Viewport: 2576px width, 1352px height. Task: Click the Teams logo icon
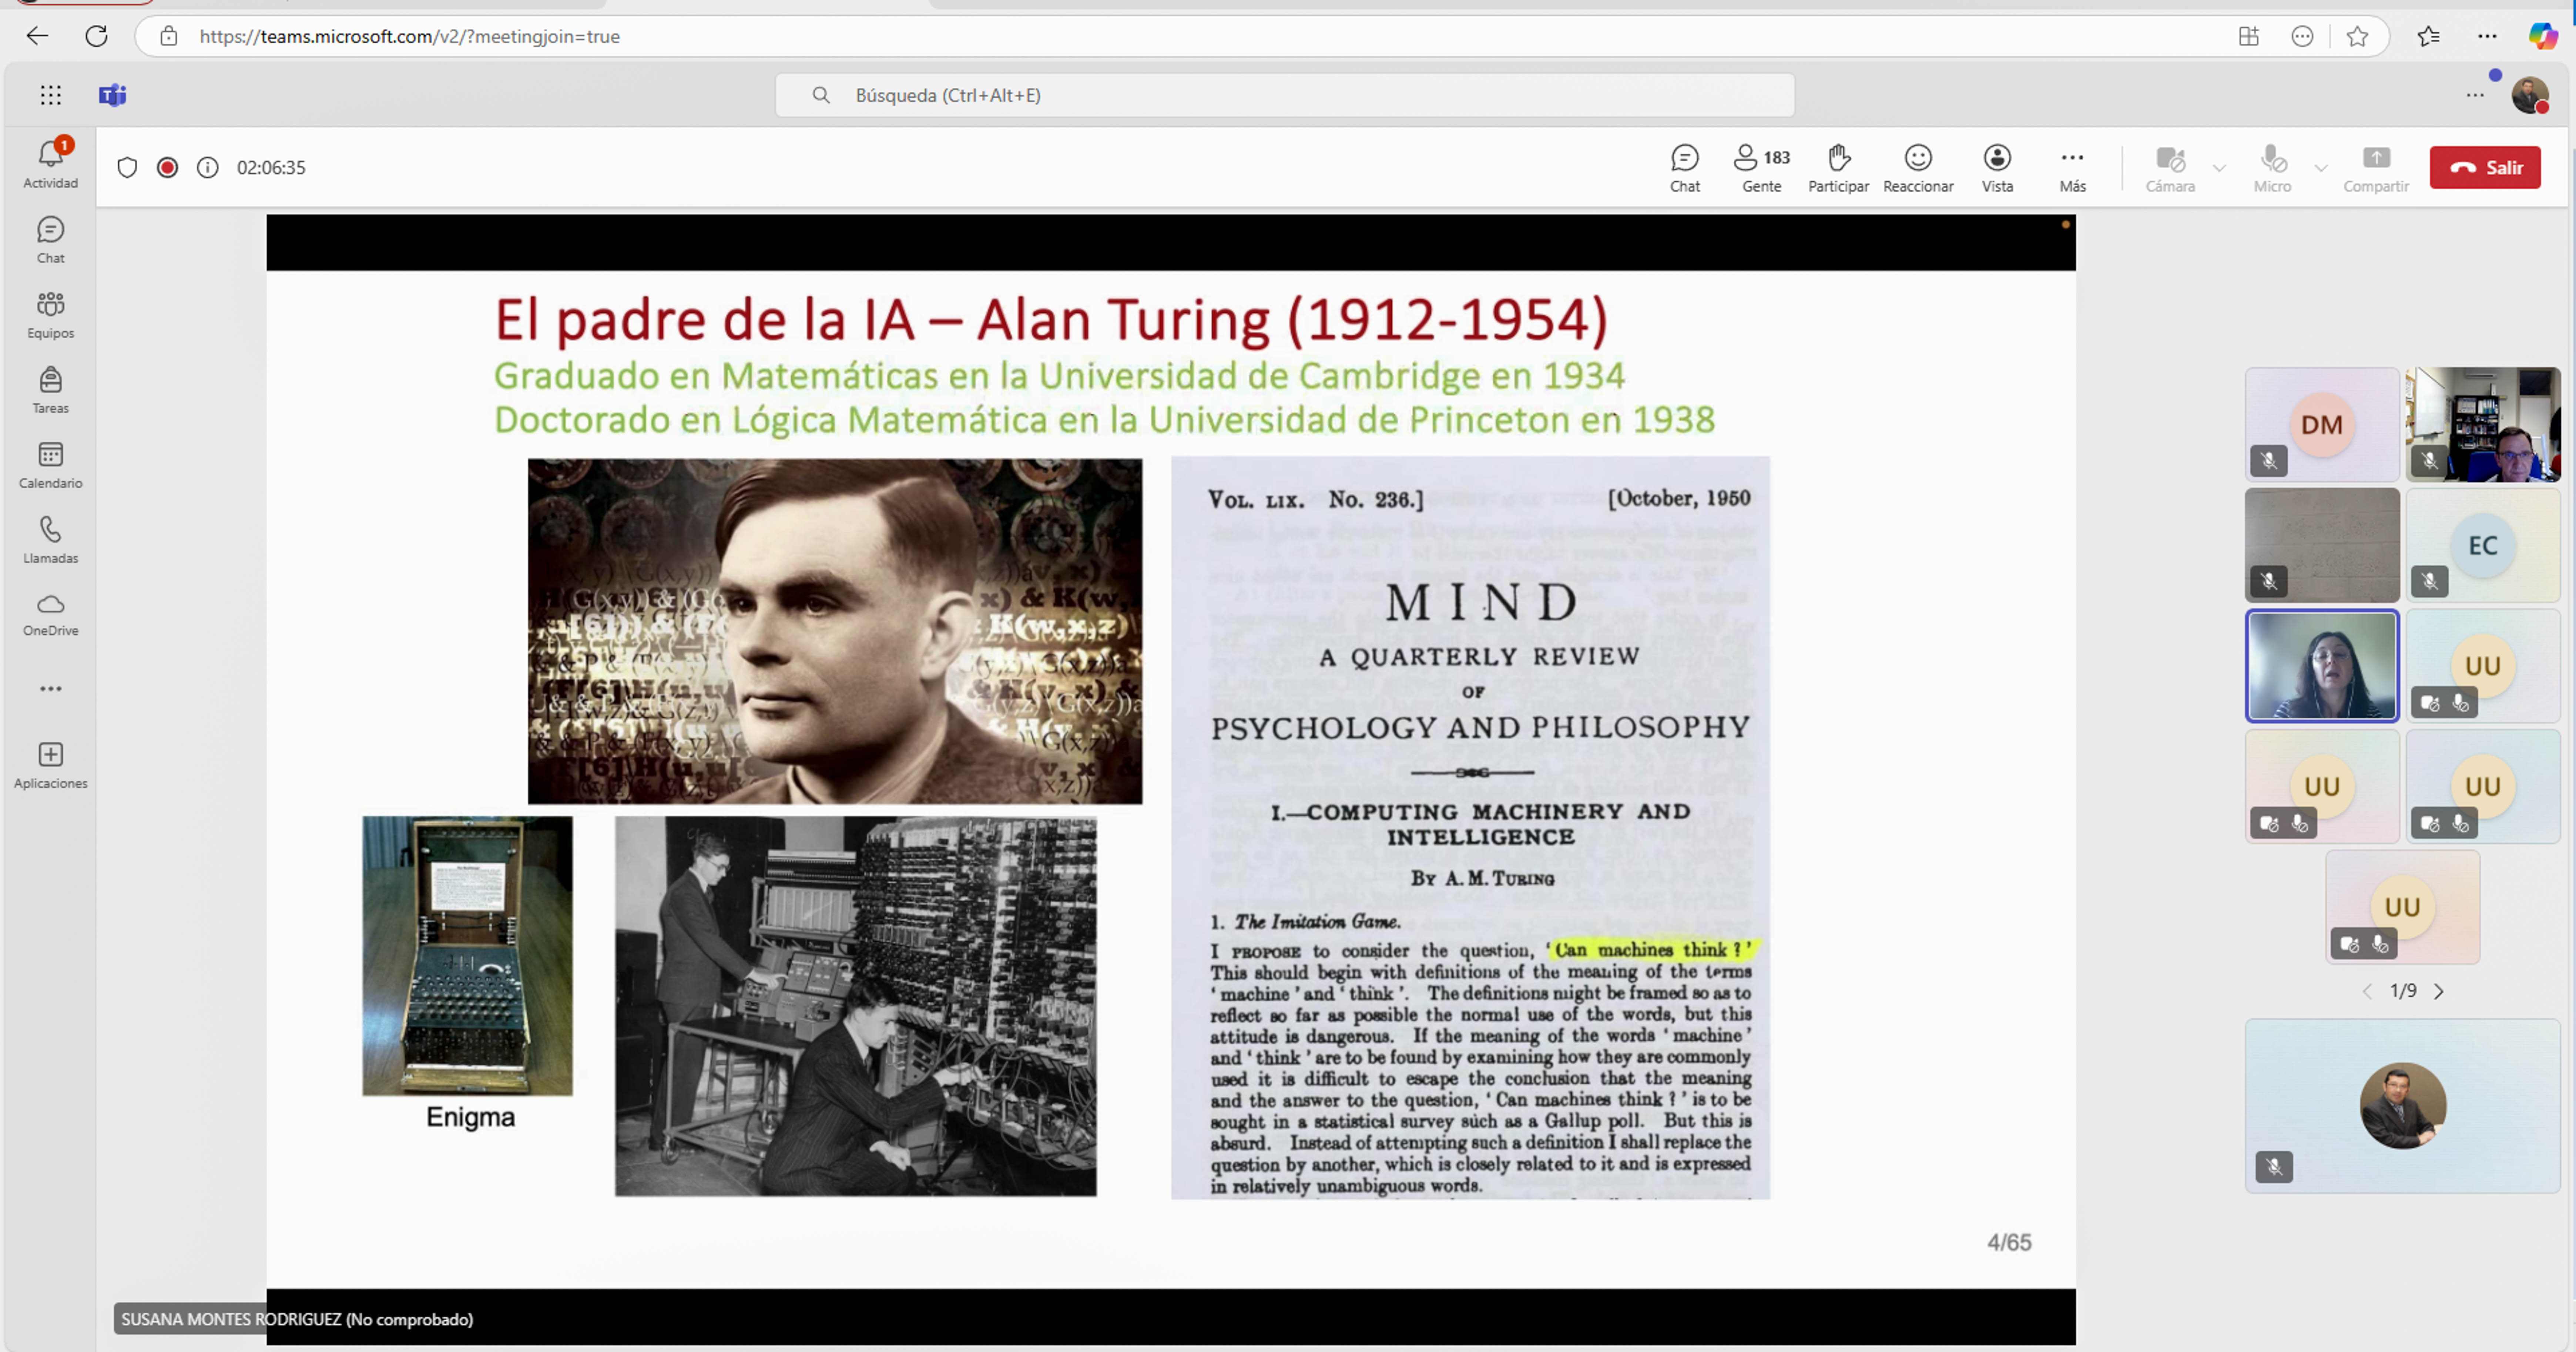coord(112,95)
